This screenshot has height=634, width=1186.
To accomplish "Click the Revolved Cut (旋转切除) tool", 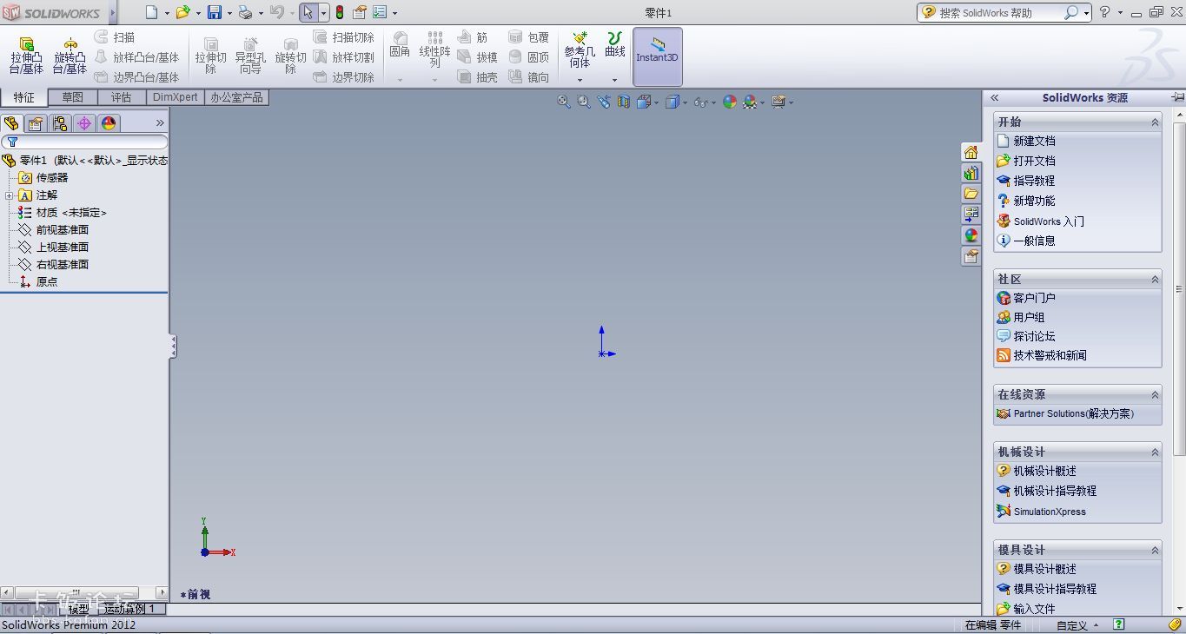I will coord(290,56).
